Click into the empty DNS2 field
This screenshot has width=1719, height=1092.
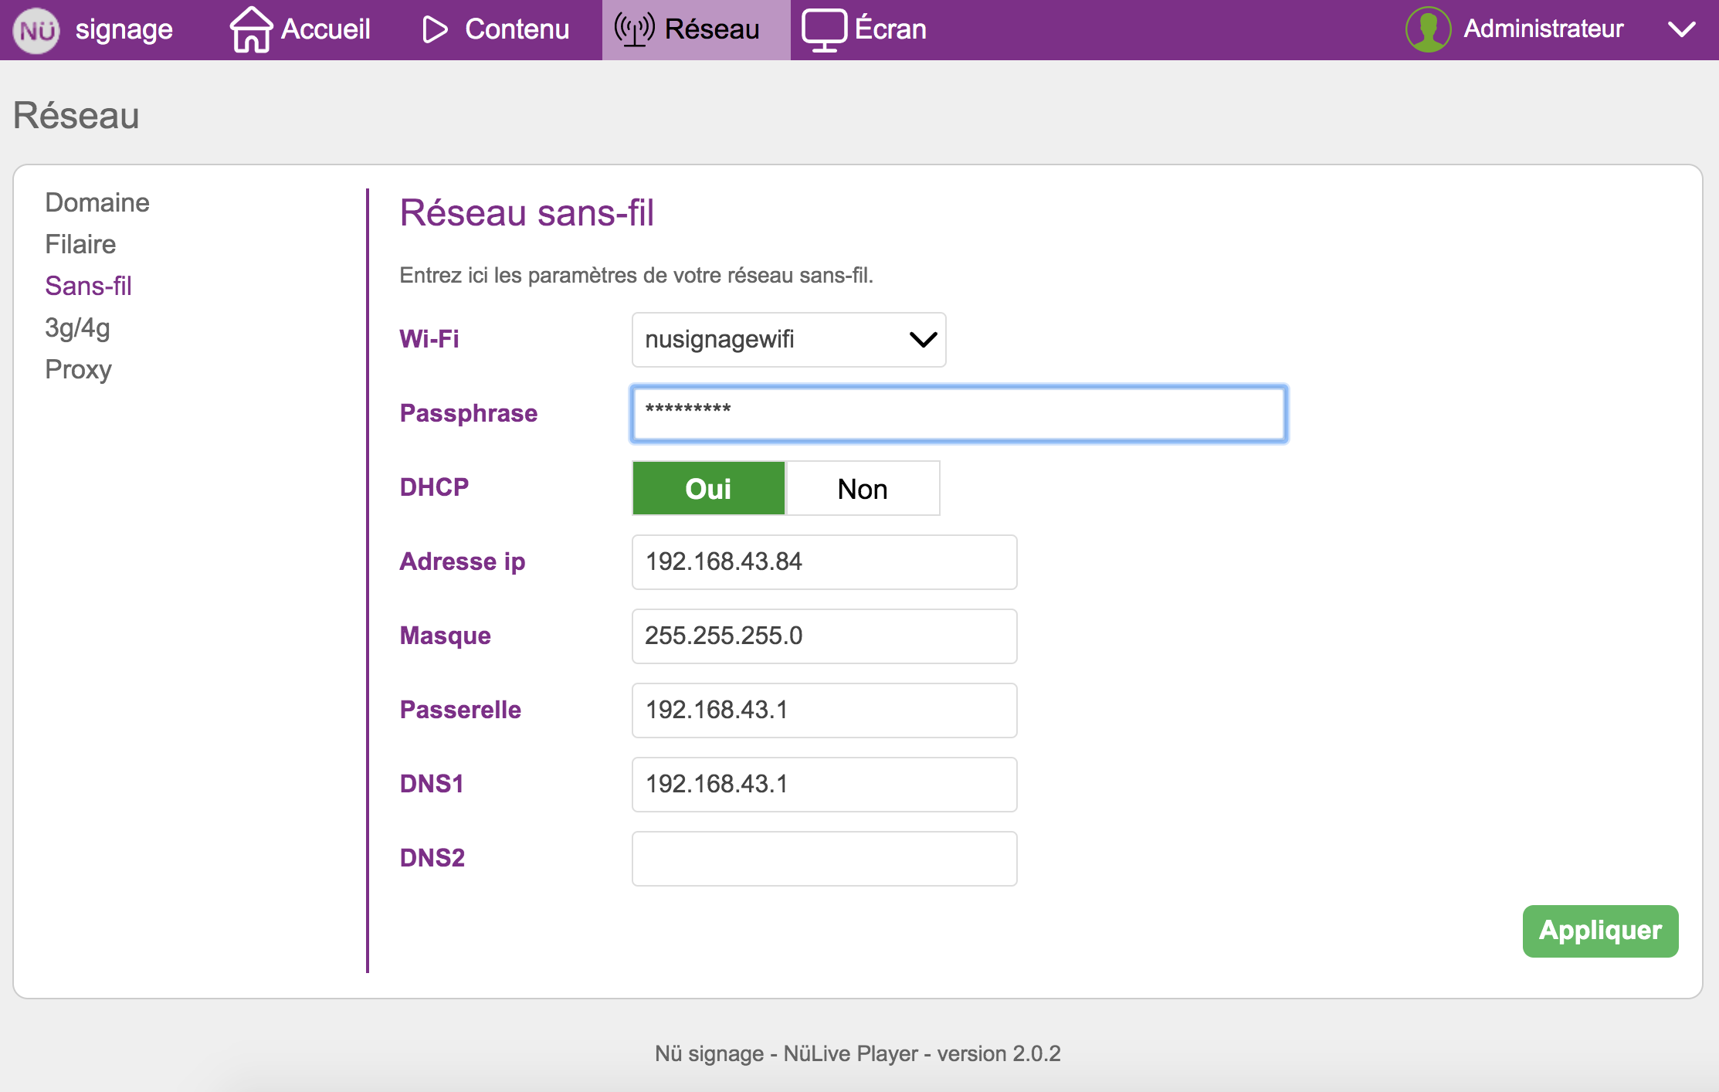coord(824,859)
